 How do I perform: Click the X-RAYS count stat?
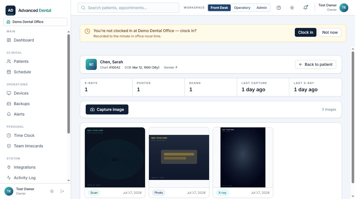click(x=106, y=87)
